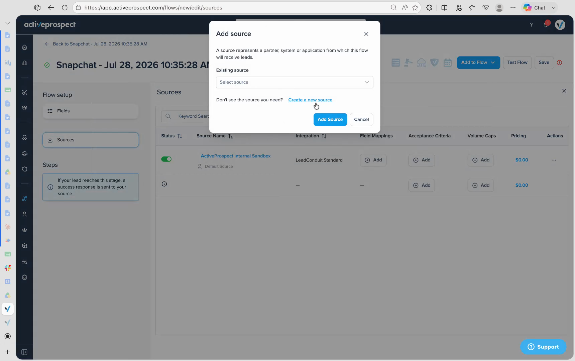Close the Sources panel with X
Viewport: 575px width, 361px height.
[564, 91]
